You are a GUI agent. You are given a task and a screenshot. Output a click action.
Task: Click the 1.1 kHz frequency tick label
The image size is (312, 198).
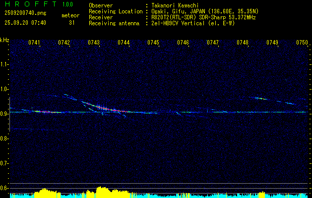(x=4, y=64)
